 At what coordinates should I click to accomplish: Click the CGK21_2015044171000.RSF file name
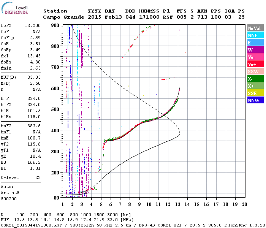(x=31, y=225)
